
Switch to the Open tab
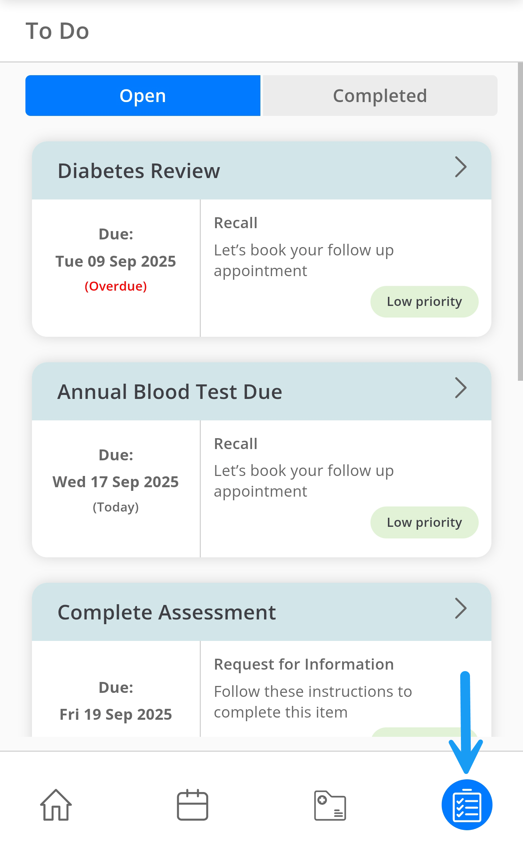143,96
